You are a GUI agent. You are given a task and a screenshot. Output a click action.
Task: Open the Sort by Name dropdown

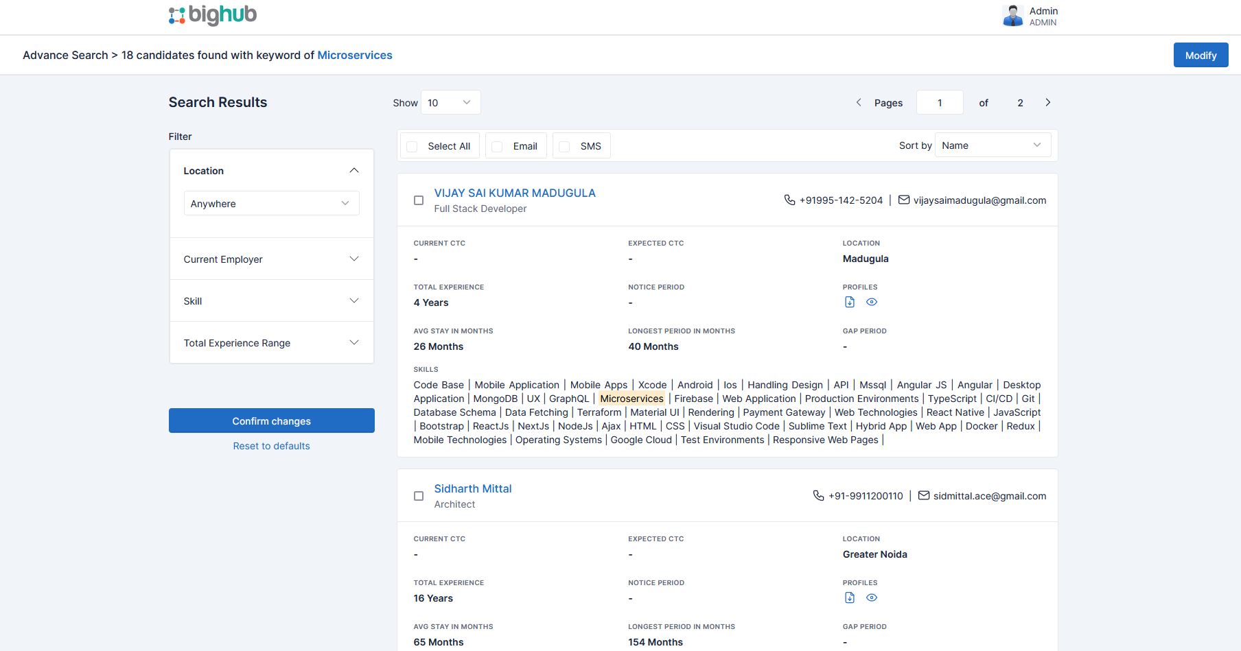(993, 145)
